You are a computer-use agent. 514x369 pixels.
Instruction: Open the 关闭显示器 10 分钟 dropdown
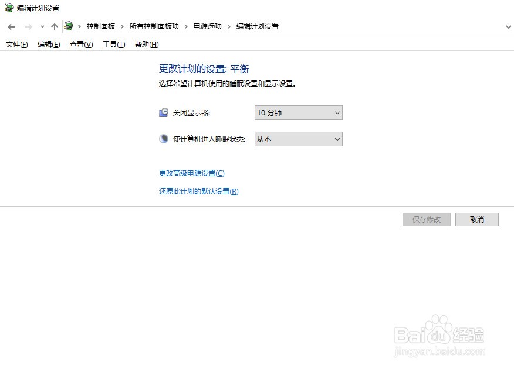[x=298, y=113]
